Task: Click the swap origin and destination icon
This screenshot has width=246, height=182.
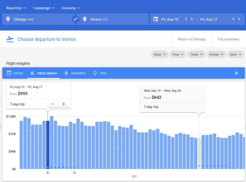Action: [x=75, y=19]
